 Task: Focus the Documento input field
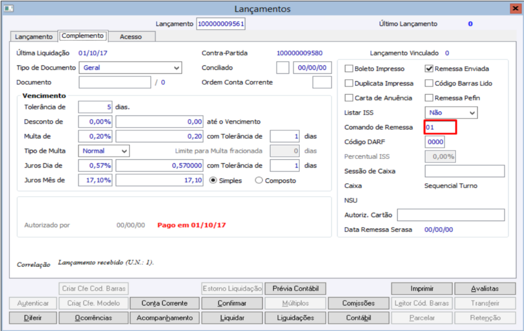[x=115, y=83]
